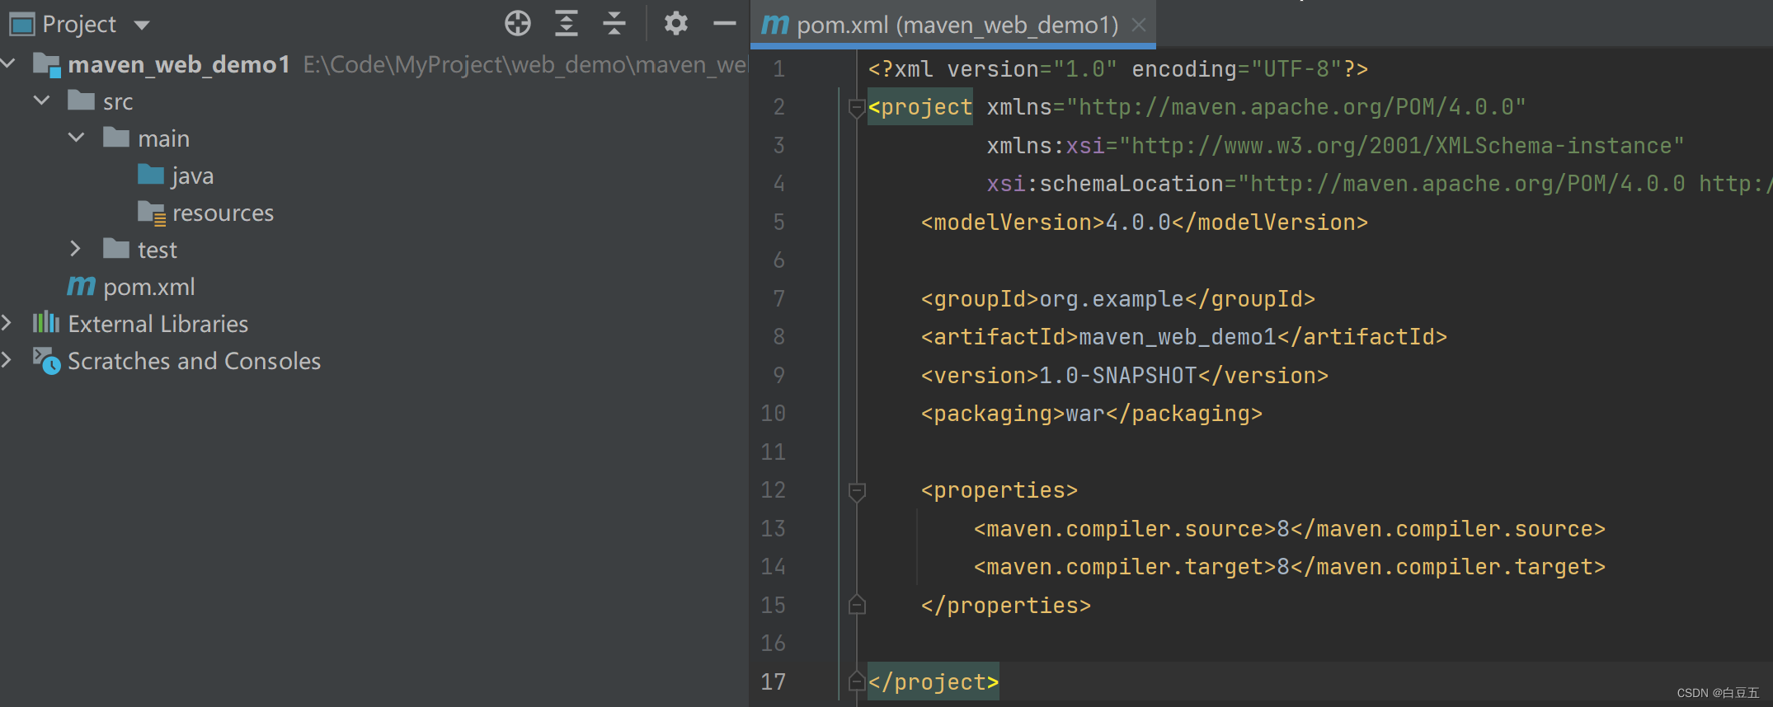This screenshot has width=1773, height=707.
Task: Click line number 17 in gutter
Action: (x=773, y=682)
